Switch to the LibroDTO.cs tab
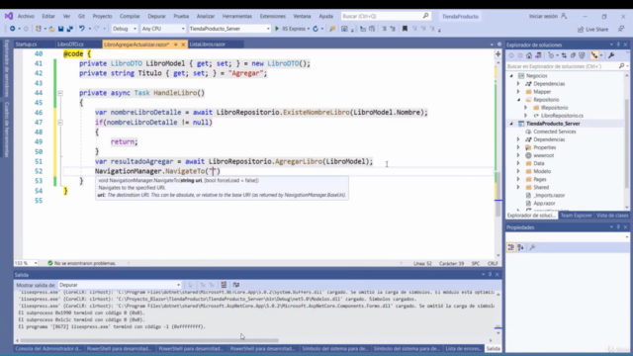Viewport: 633px width, 356px height. 70,44
